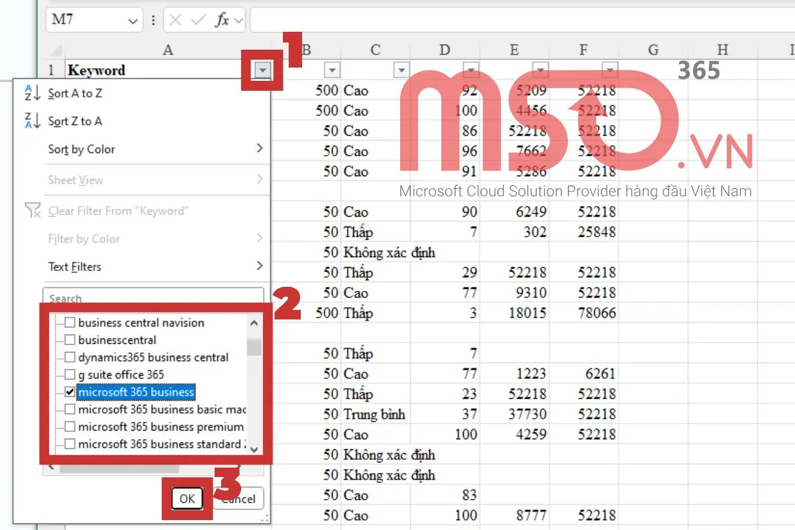Uncheck the microsoft 365 business checkbox

coord(70,392)
